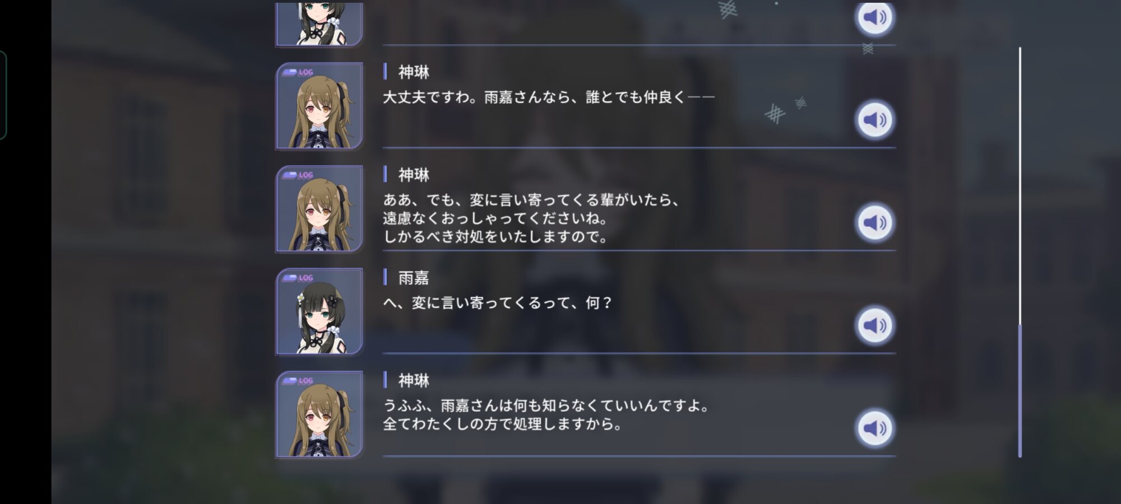The image size is (1121, 504).
Task: Click dialogue text しかるべき対処をいたしますので
Action: coord(495,237)
